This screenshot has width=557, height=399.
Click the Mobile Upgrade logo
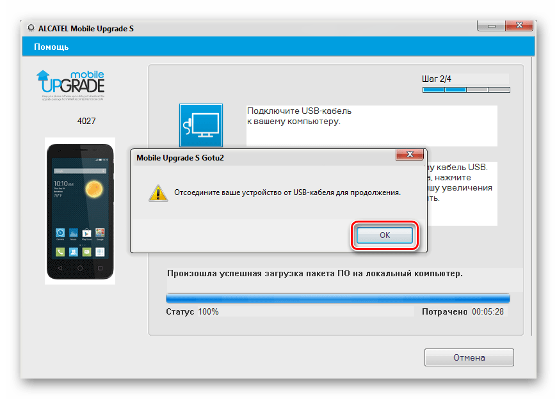coord(70,85)
